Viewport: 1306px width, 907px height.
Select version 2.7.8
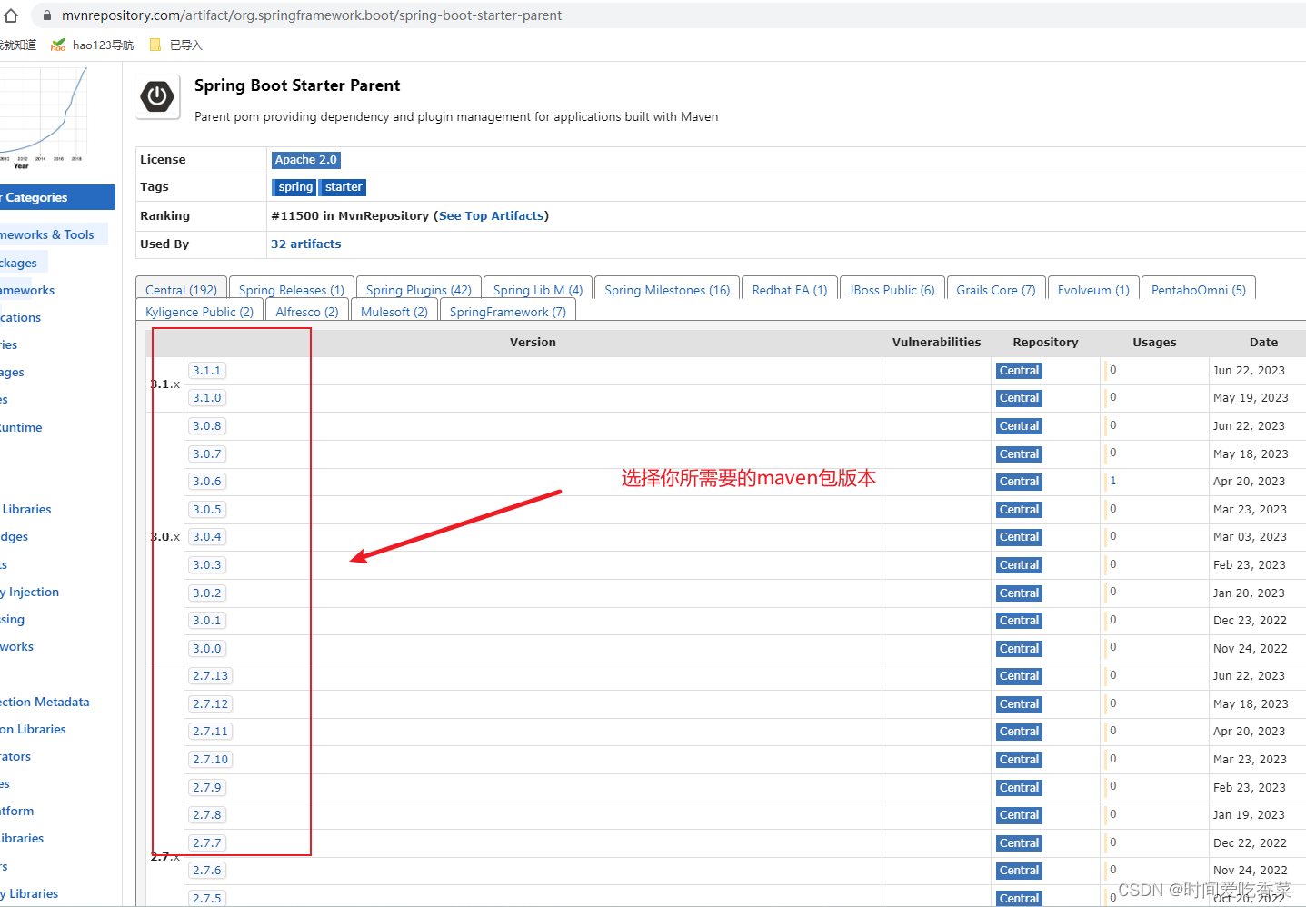point(207,815)
